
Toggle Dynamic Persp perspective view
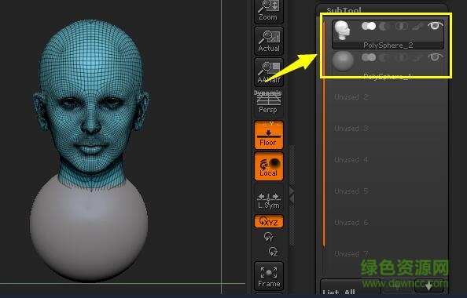pyautogui.click(x=268, y=102)
